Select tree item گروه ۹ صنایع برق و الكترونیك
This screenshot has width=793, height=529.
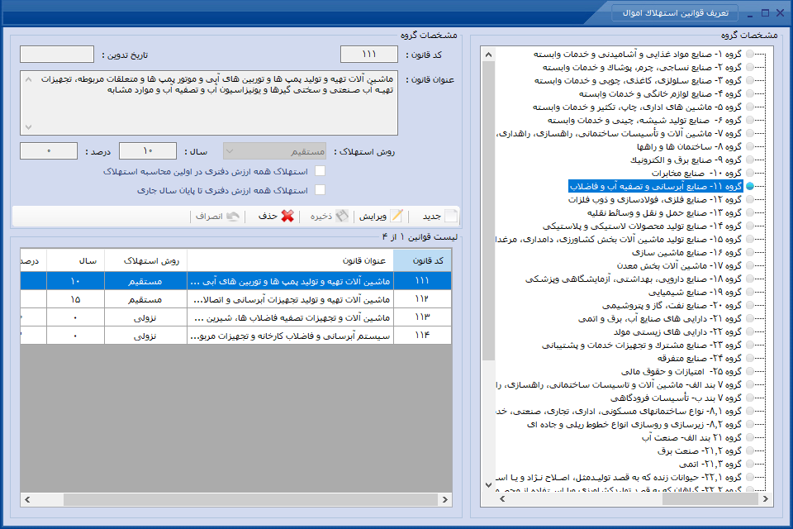pyautogui.click(x=686, y=160)
